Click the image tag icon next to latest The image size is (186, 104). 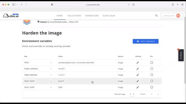[x=38, y=22]
